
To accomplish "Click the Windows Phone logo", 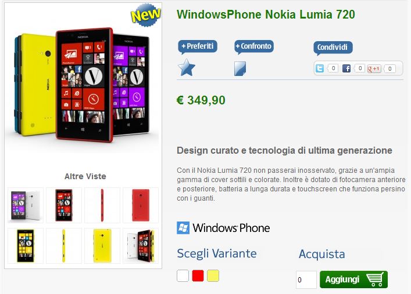I will pyautogui.click(x=223, y=228).
